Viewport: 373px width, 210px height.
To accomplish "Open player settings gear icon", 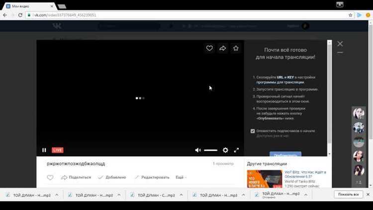I will click(225, 150).
